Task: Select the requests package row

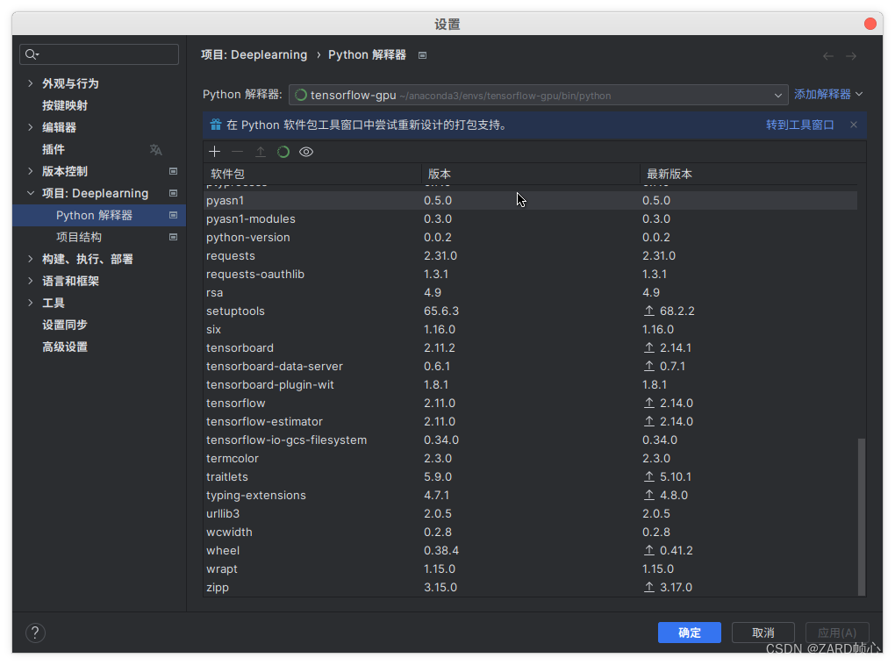Action: (x=530, y=255)
